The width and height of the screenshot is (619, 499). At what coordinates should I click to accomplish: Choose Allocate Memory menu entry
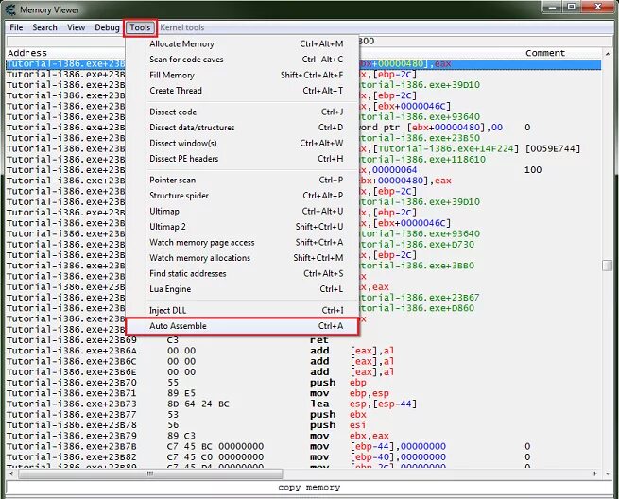pyautogui.click(x=242, y=43)
